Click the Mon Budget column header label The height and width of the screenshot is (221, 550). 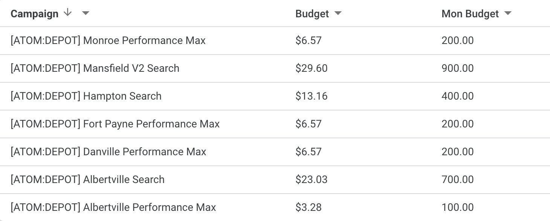470,14
